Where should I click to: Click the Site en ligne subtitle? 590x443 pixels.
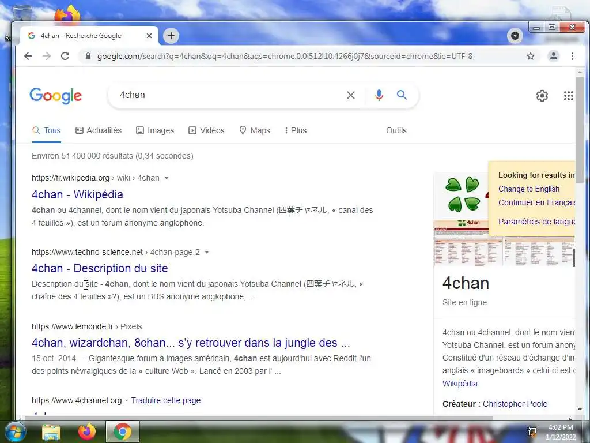click(x=465, y=302)
